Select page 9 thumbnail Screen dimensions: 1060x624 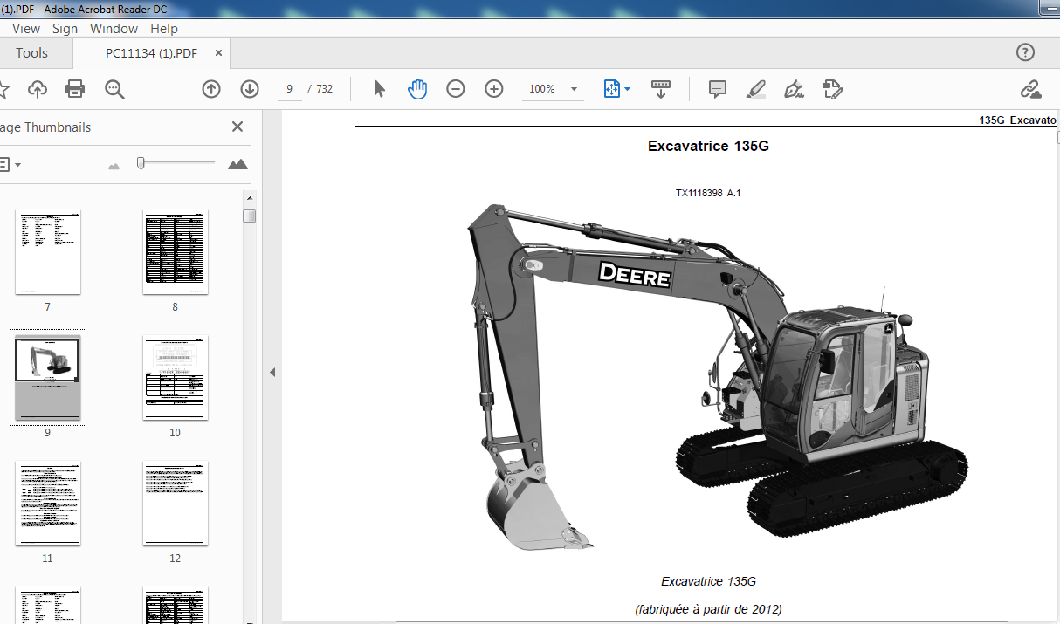pos(48,378)
